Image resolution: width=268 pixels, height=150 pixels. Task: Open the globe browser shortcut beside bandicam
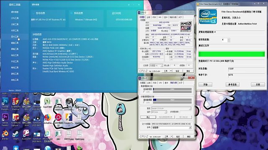tap(47, 134)
